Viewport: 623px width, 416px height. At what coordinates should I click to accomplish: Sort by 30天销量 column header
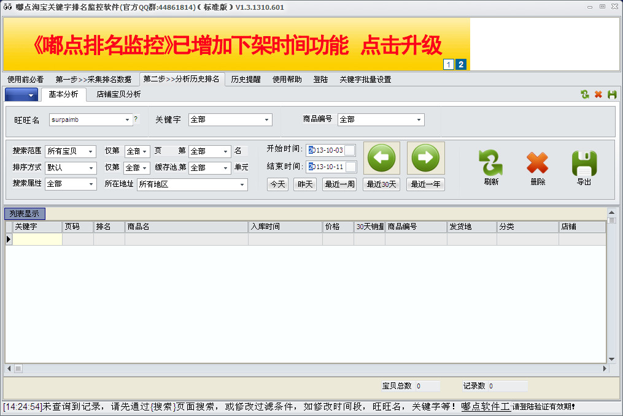[x=370, y=227]
